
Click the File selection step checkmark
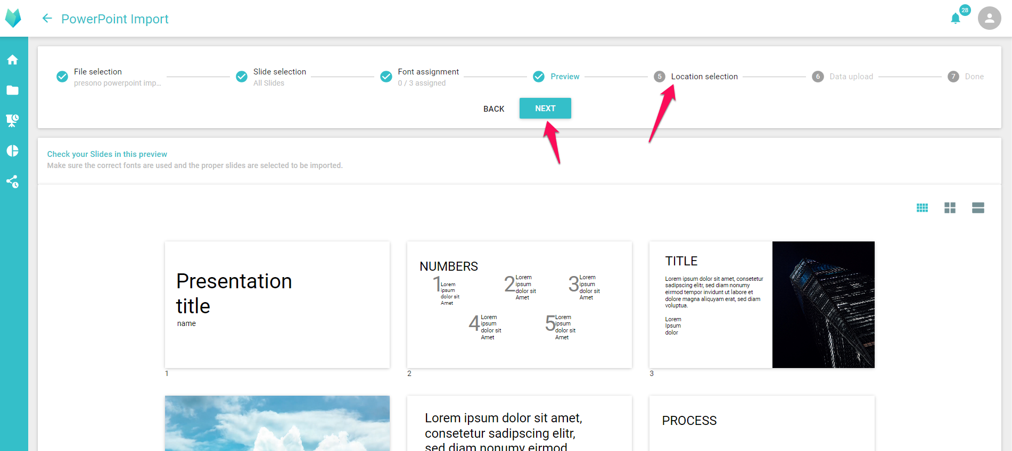[62, 77]
